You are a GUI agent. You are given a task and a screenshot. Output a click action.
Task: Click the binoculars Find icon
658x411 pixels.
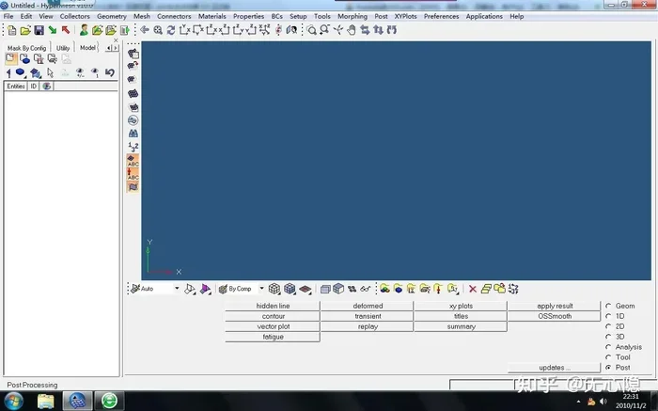coord(133,134)
